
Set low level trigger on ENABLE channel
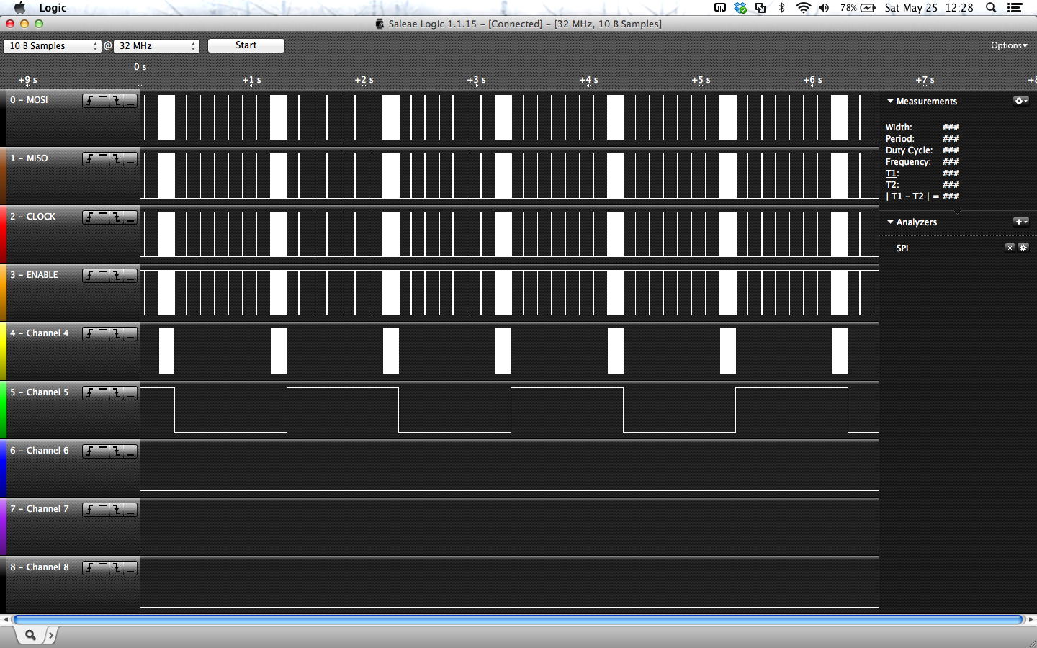tap(130, 276)
